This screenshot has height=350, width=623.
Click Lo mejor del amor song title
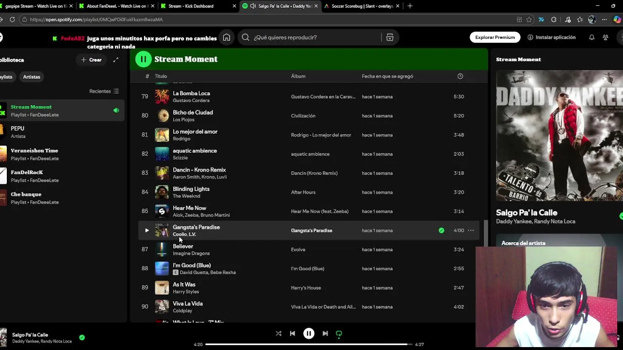tap(195, 132)
